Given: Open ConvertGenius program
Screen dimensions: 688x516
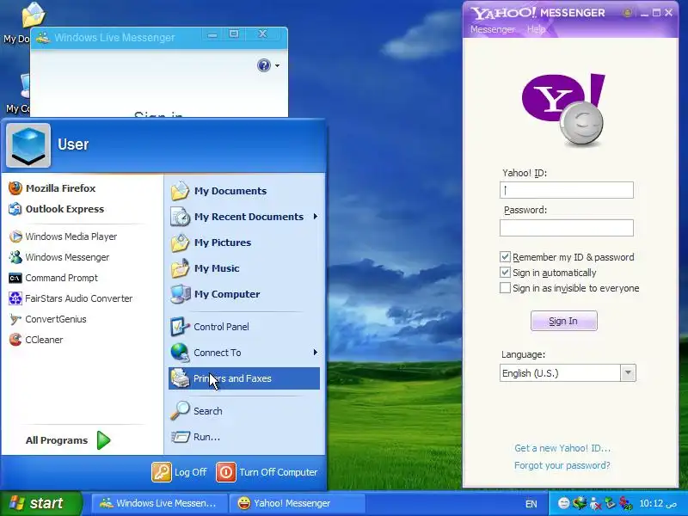Looking at the screenshot, I should click(x=47, y=319).
